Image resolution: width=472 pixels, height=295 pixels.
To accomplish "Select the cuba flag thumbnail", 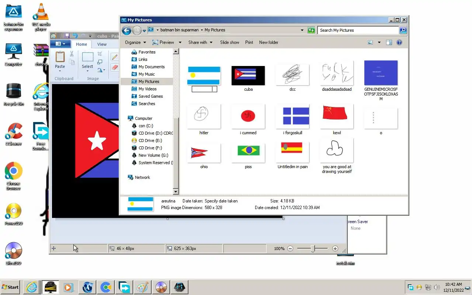I will pos(248,76).
